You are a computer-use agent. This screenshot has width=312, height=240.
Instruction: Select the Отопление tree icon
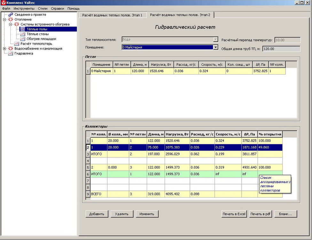[x=11, y=20]
